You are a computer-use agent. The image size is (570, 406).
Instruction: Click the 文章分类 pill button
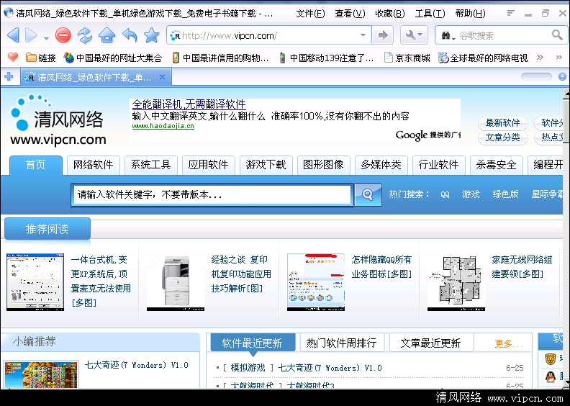[503, 137]
